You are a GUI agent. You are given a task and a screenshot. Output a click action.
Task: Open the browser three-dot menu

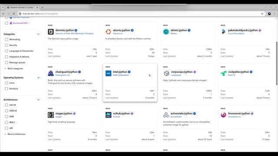275,13
